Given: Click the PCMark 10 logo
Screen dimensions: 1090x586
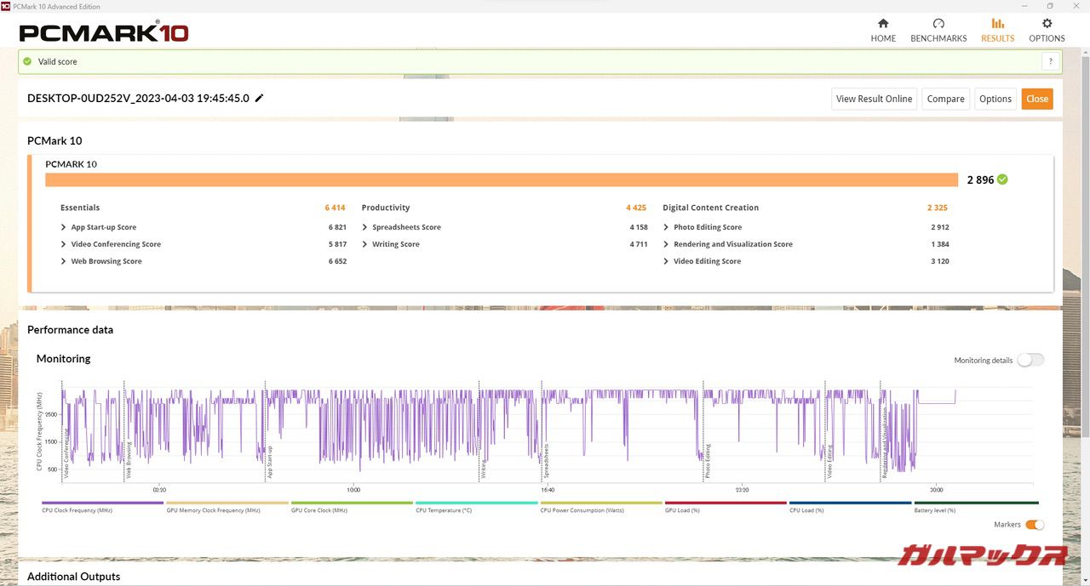Looking at the screenshot, I should [103, 32].
